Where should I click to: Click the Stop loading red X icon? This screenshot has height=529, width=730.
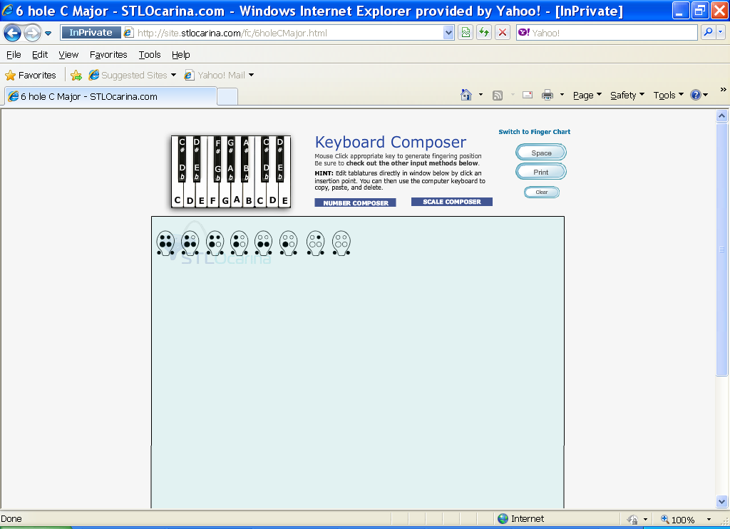(x=503, y=33)
